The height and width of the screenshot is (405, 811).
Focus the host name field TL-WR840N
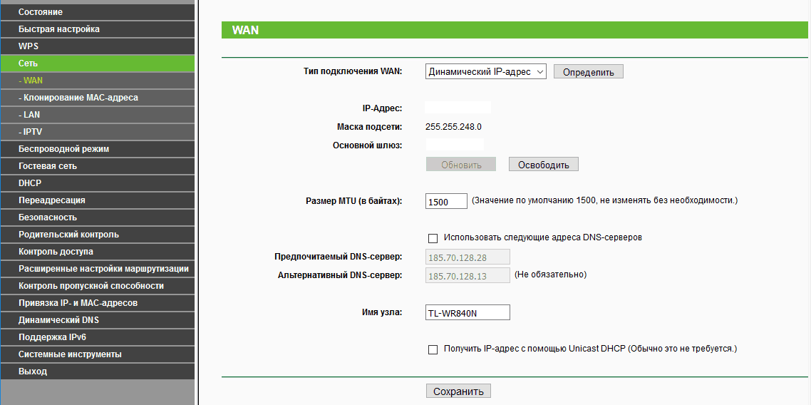468,313
